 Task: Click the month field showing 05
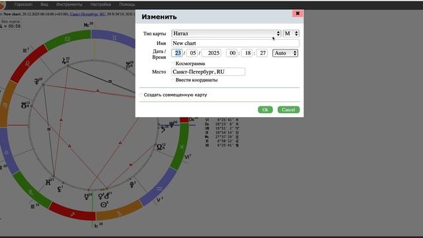192,53
